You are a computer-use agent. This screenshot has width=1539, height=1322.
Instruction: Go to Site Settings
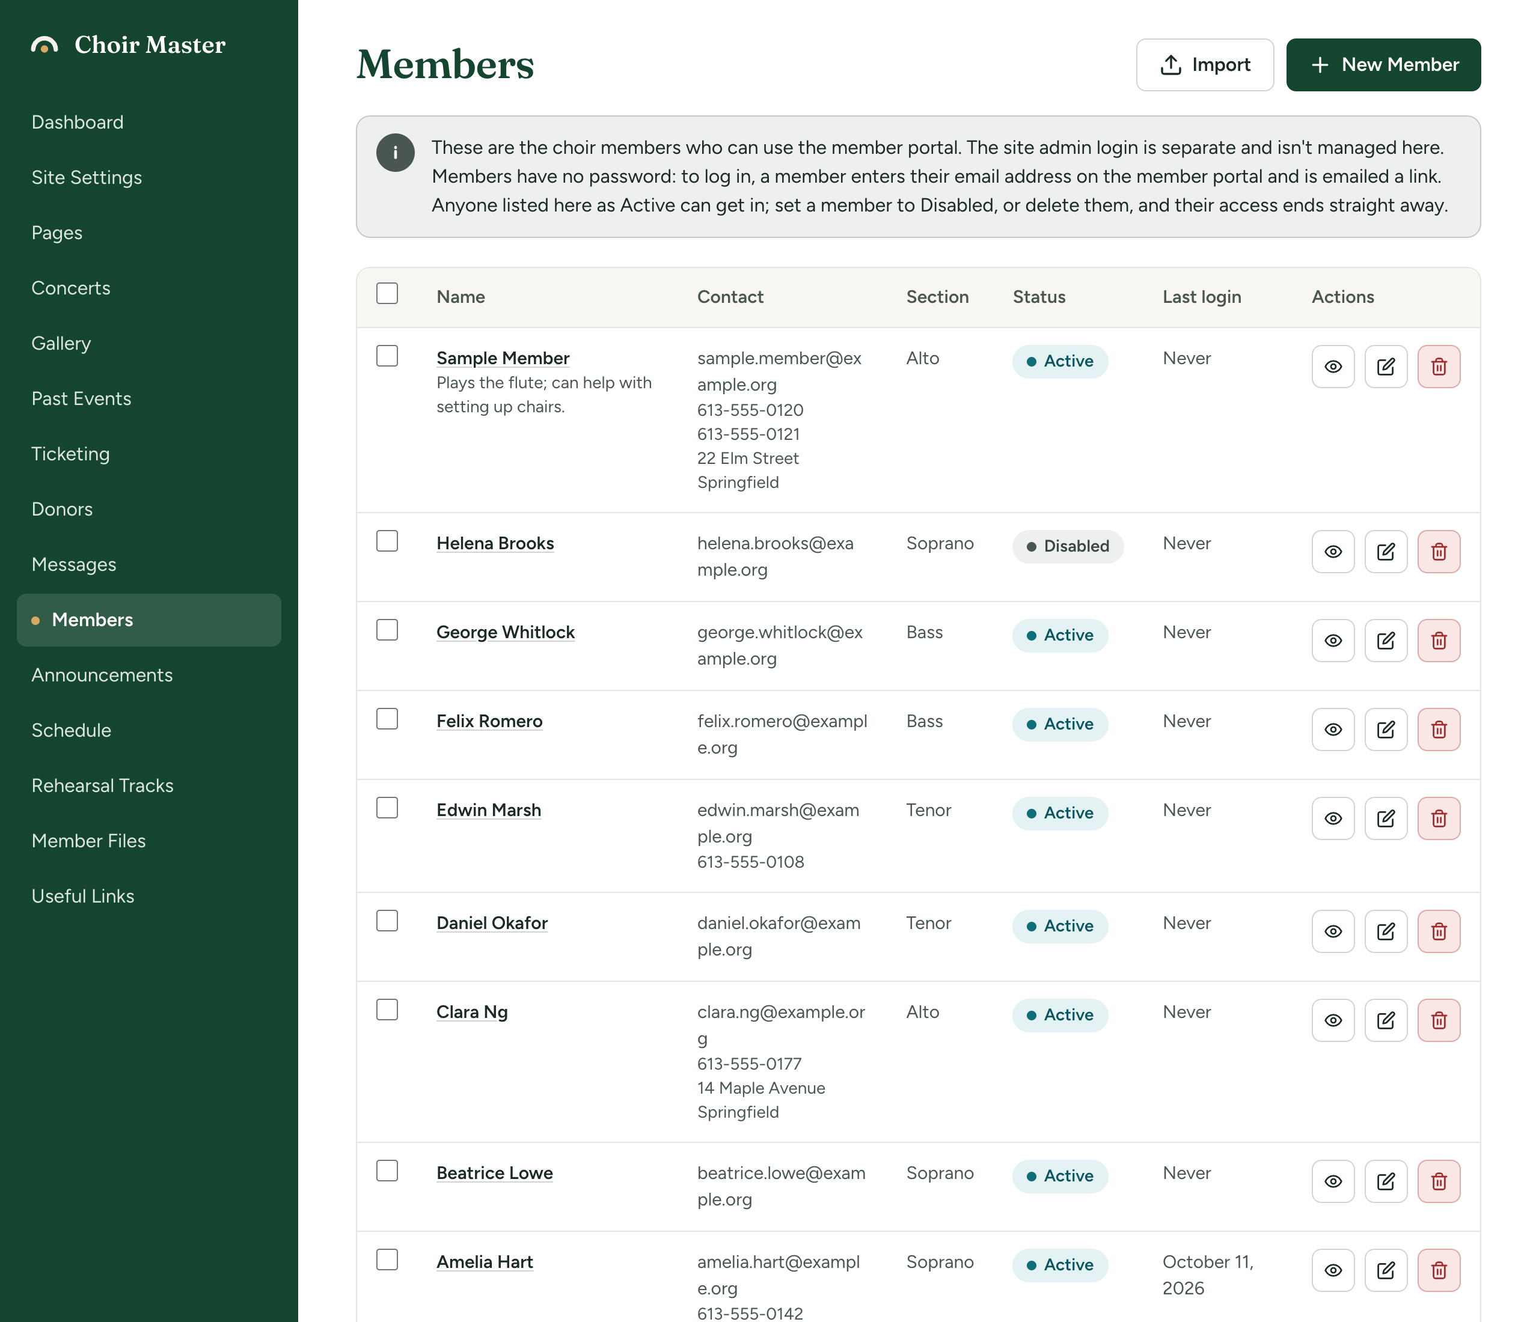pos(148,177)
